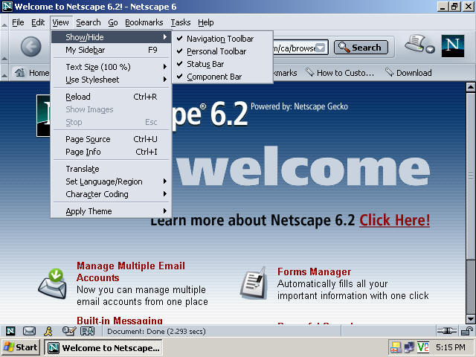This screenshot has width=476, height=357.
Task: Select Page Source in the View menu
Action: tap(112, 139)
